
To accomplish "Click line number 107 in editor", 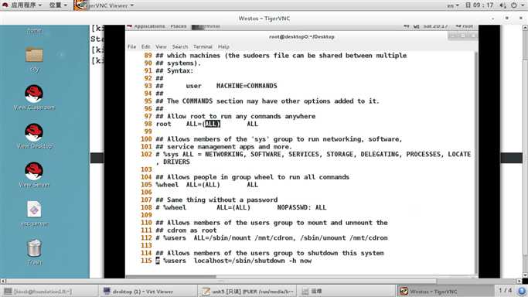I will [146, 200].
